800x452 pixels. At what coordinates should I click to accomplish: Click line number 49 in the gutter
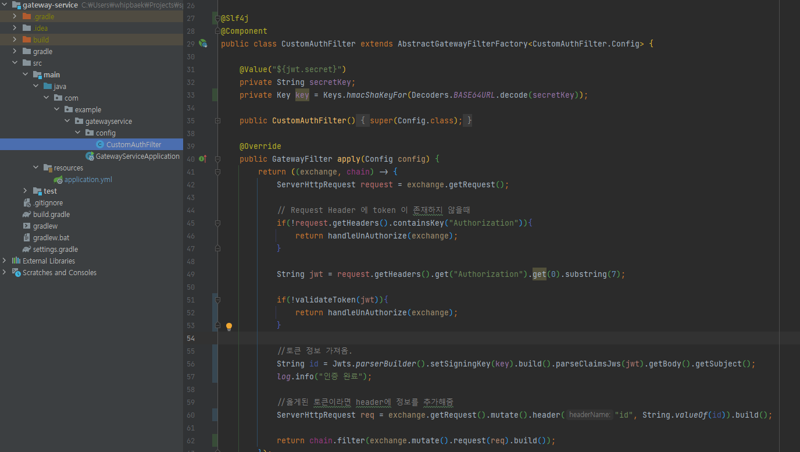click(x=191, y=274)
